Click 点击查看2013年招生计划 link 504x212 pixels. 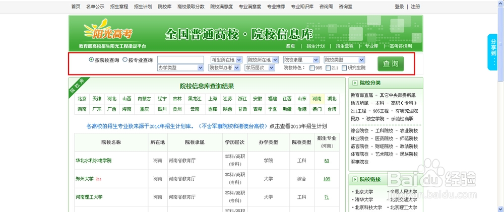pos(298,126)
